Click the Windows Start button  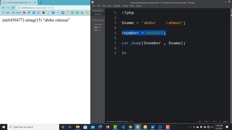(x=4, y=127)
